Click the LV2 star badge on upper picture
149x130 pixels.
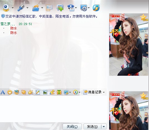(x=144, y=17)
